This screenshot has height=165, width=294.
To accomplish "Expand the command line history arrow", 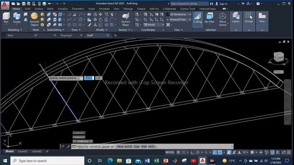I will click(232, 147).
